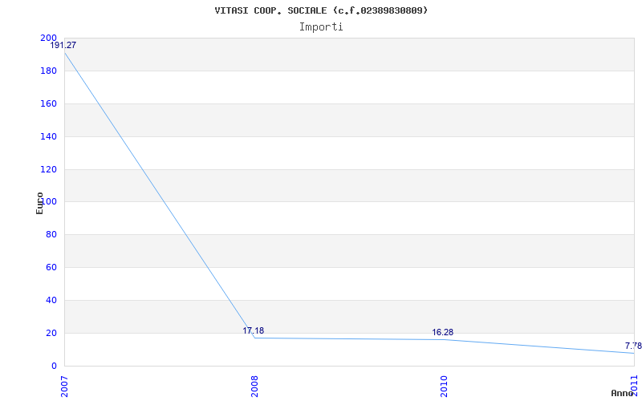Select the 191.27 data point label
The width and height of the screenshot is (642, 401).
(x=63, y=46)
